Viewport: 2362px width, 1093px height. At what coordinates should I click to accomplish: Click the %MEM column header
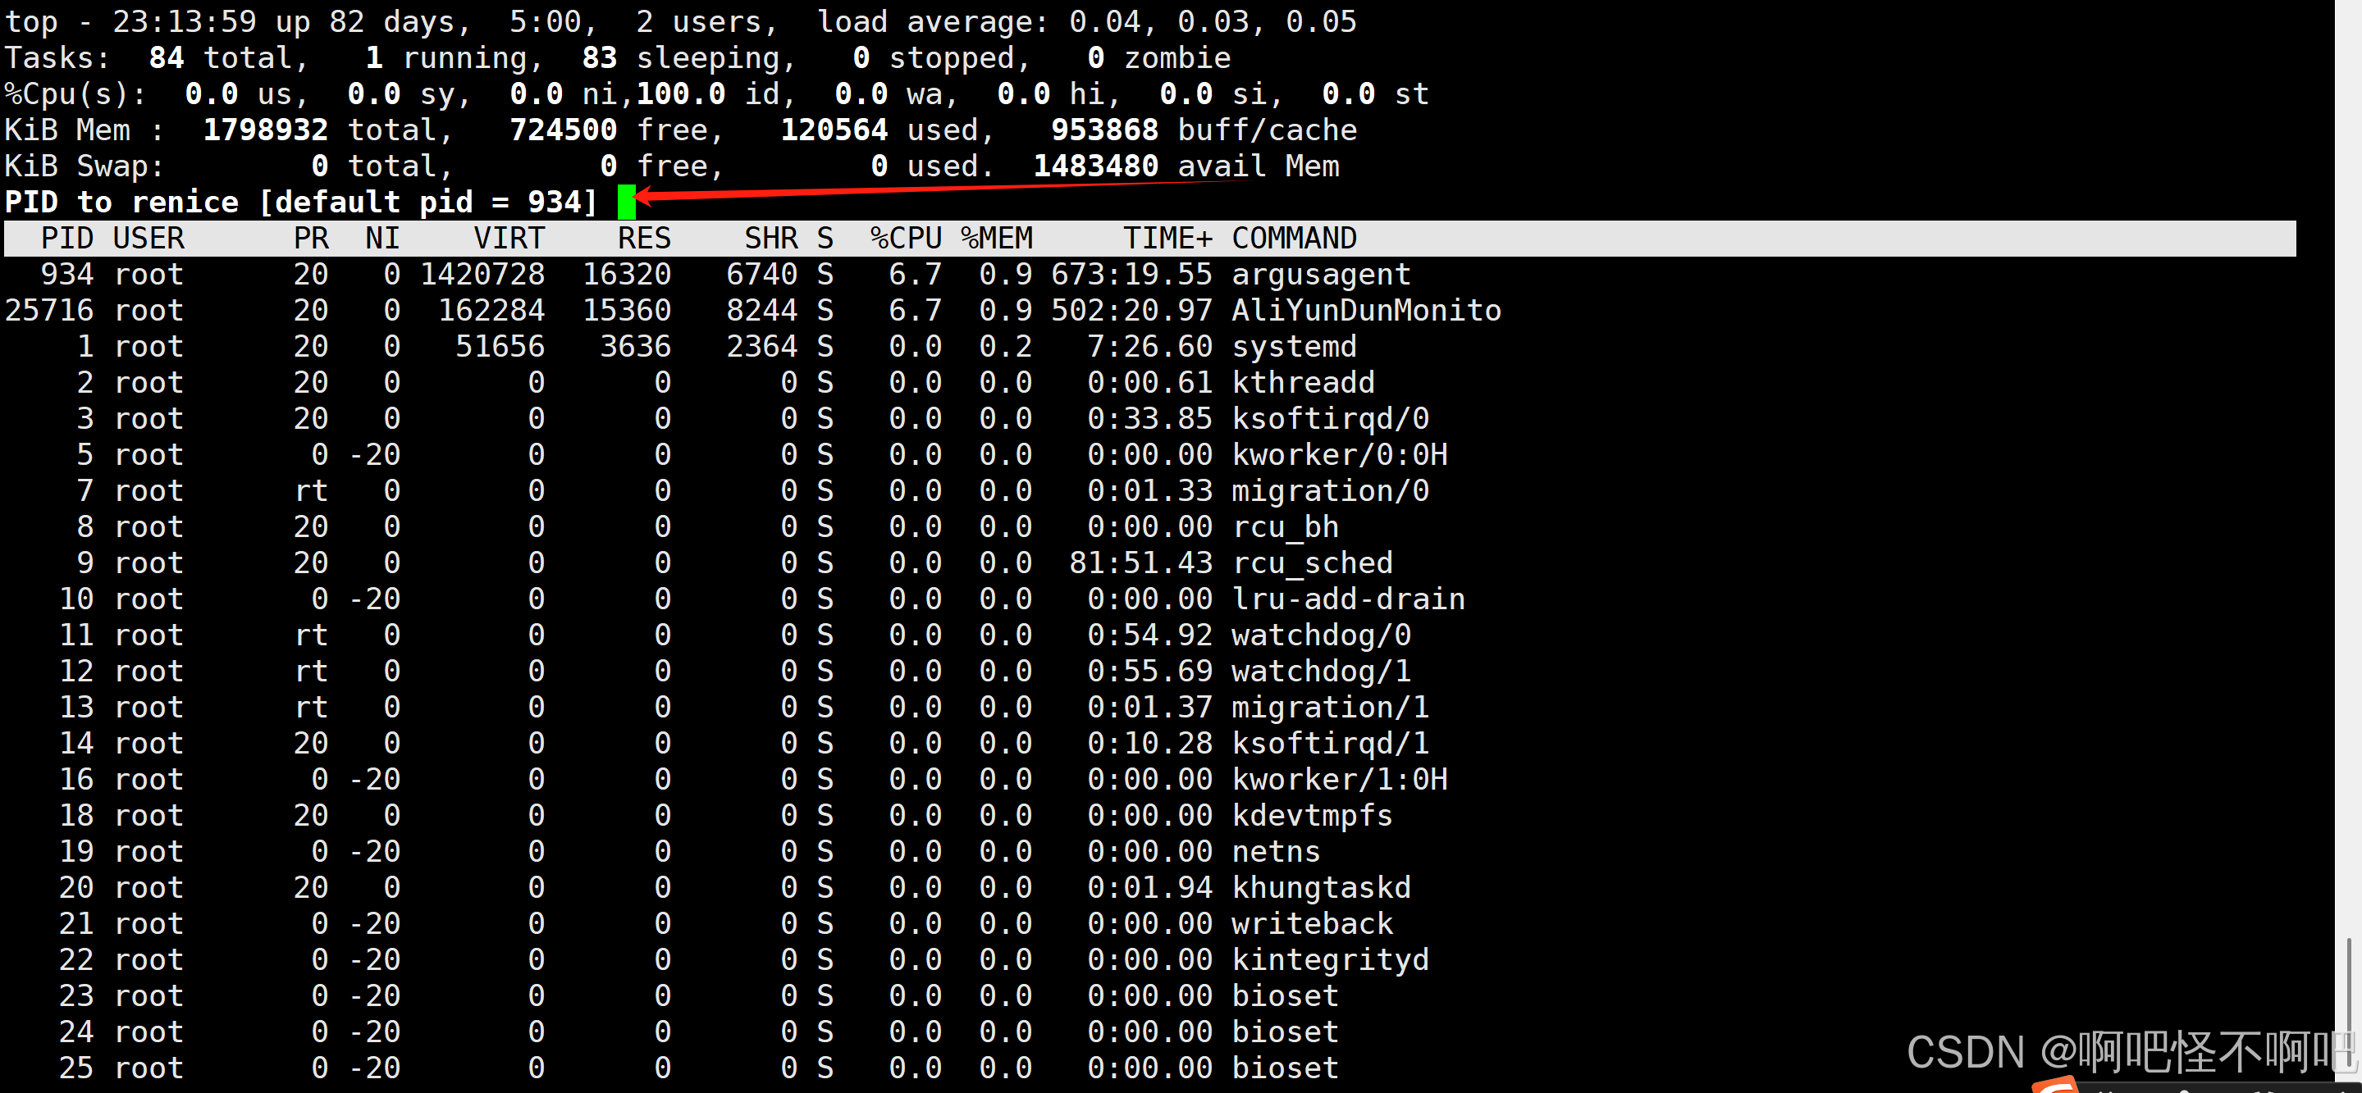(997, 239)
